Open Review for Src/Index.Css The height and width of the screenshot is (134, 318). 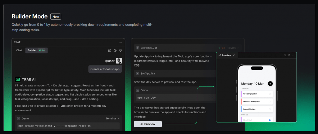233,48
